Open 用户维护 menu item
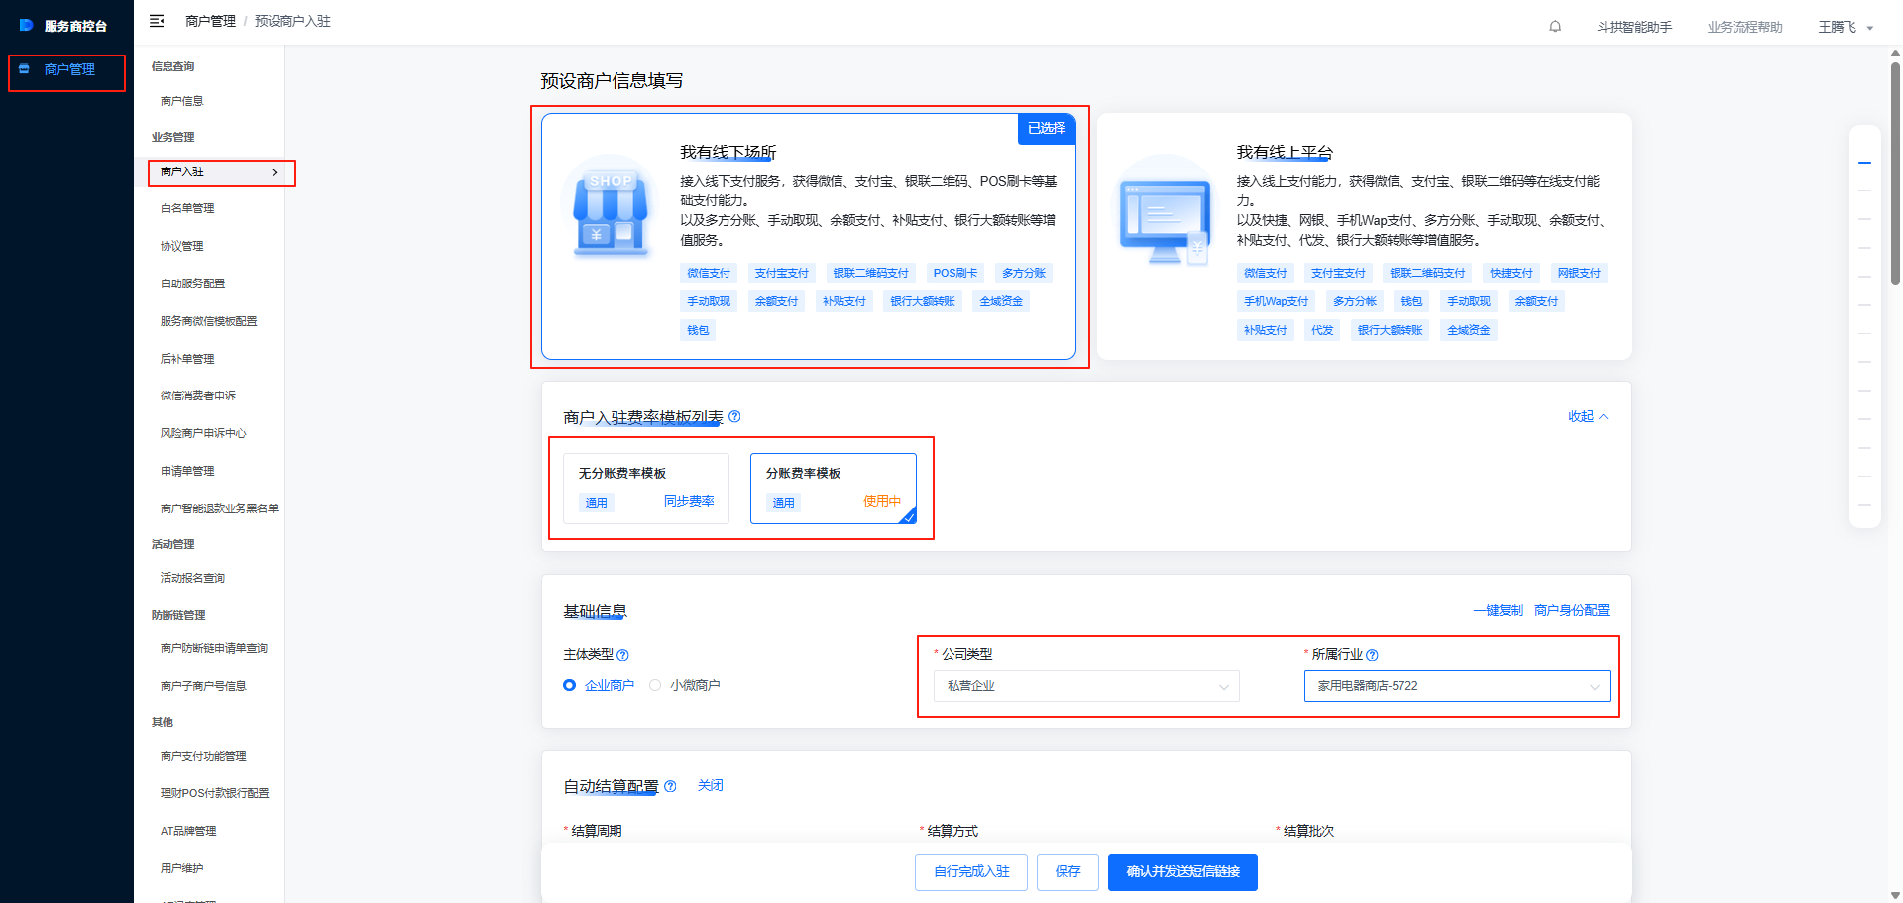The image size is (1903, 903). 182,868
